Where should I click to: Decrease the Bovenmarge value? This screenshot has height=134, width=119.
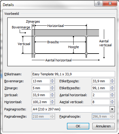click(52, 82)
